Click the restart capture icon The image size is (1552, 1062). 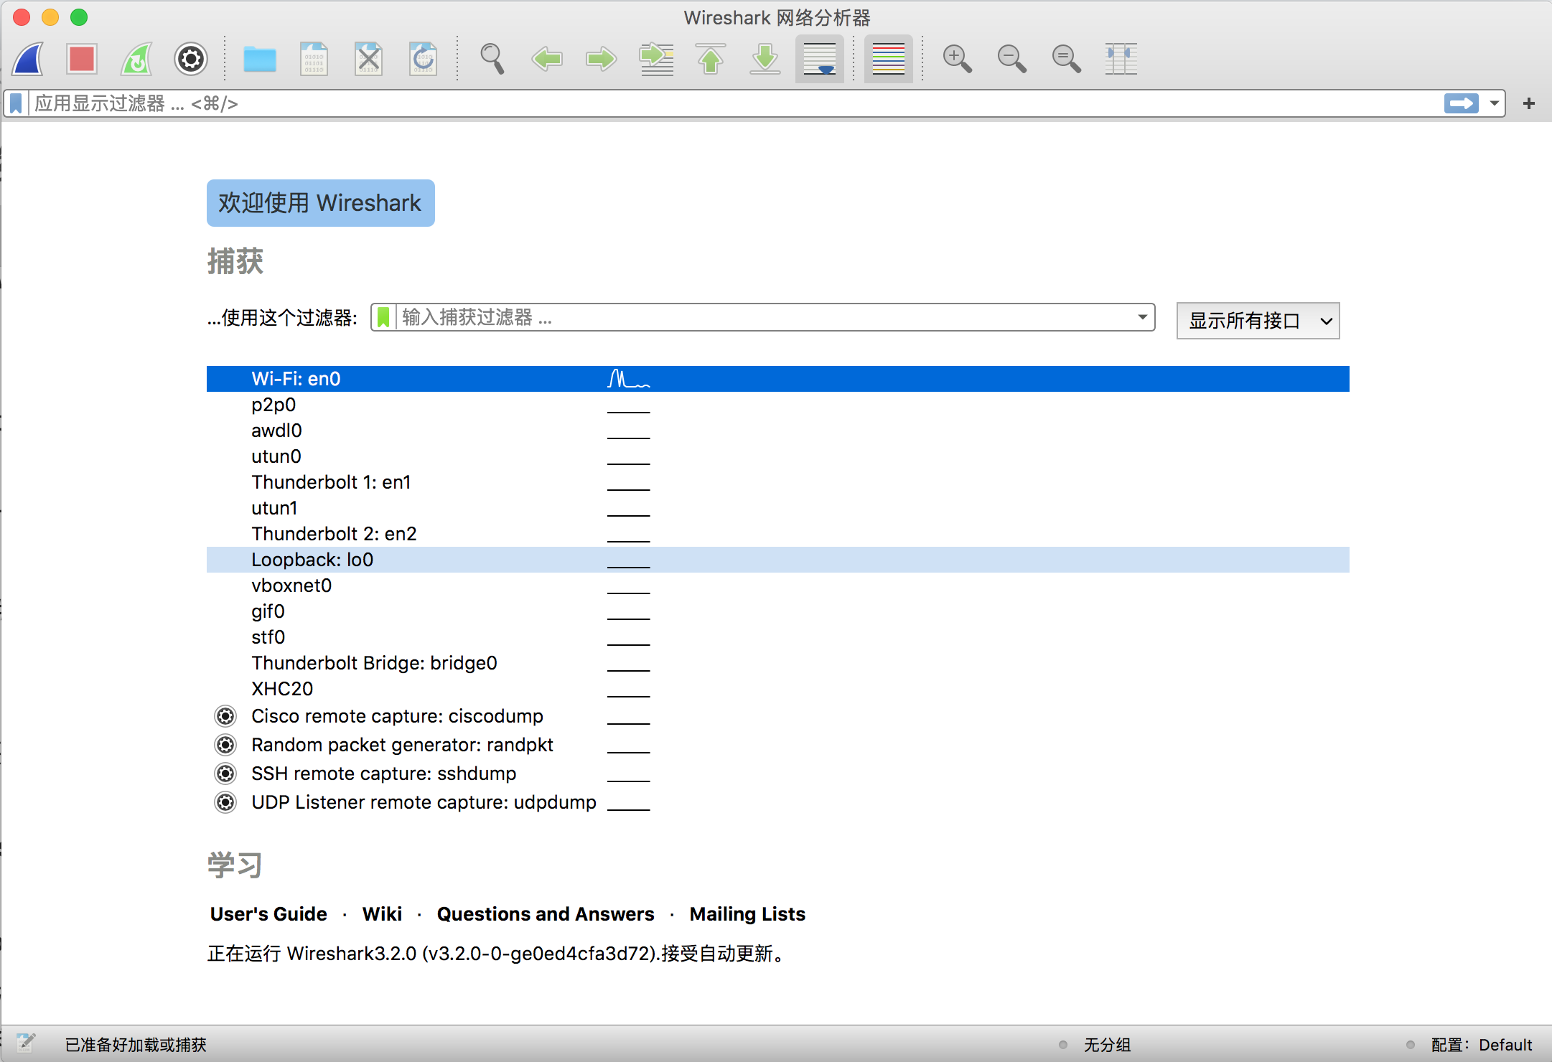point(136,59)
